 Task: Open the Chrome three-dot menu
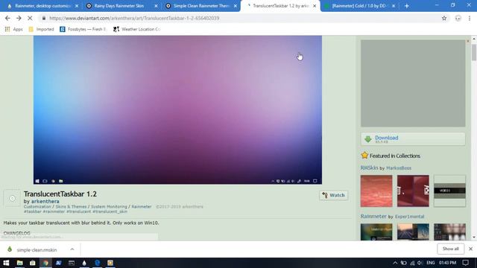470,18
